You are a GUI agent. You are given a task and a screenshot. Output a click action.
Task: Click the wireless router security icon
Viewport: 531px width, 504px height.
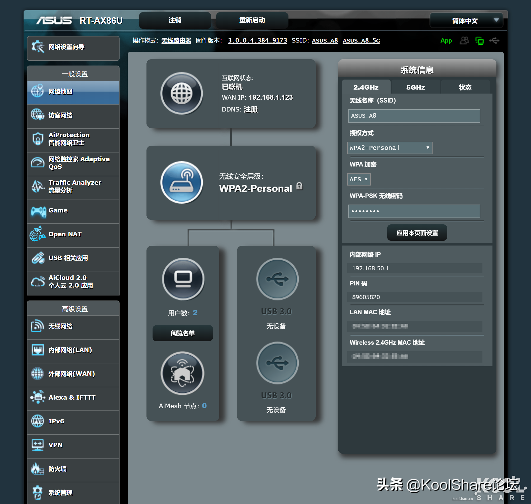coord(182,182)
